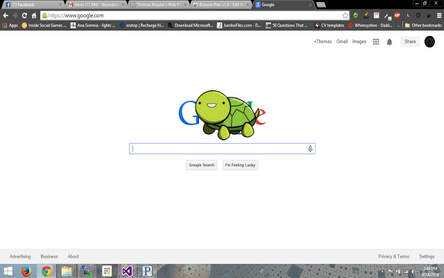The width and height of the screenshot is (444, 278).
Task: Open the Google apps grid icon
Action: click(x=376, y=42)
